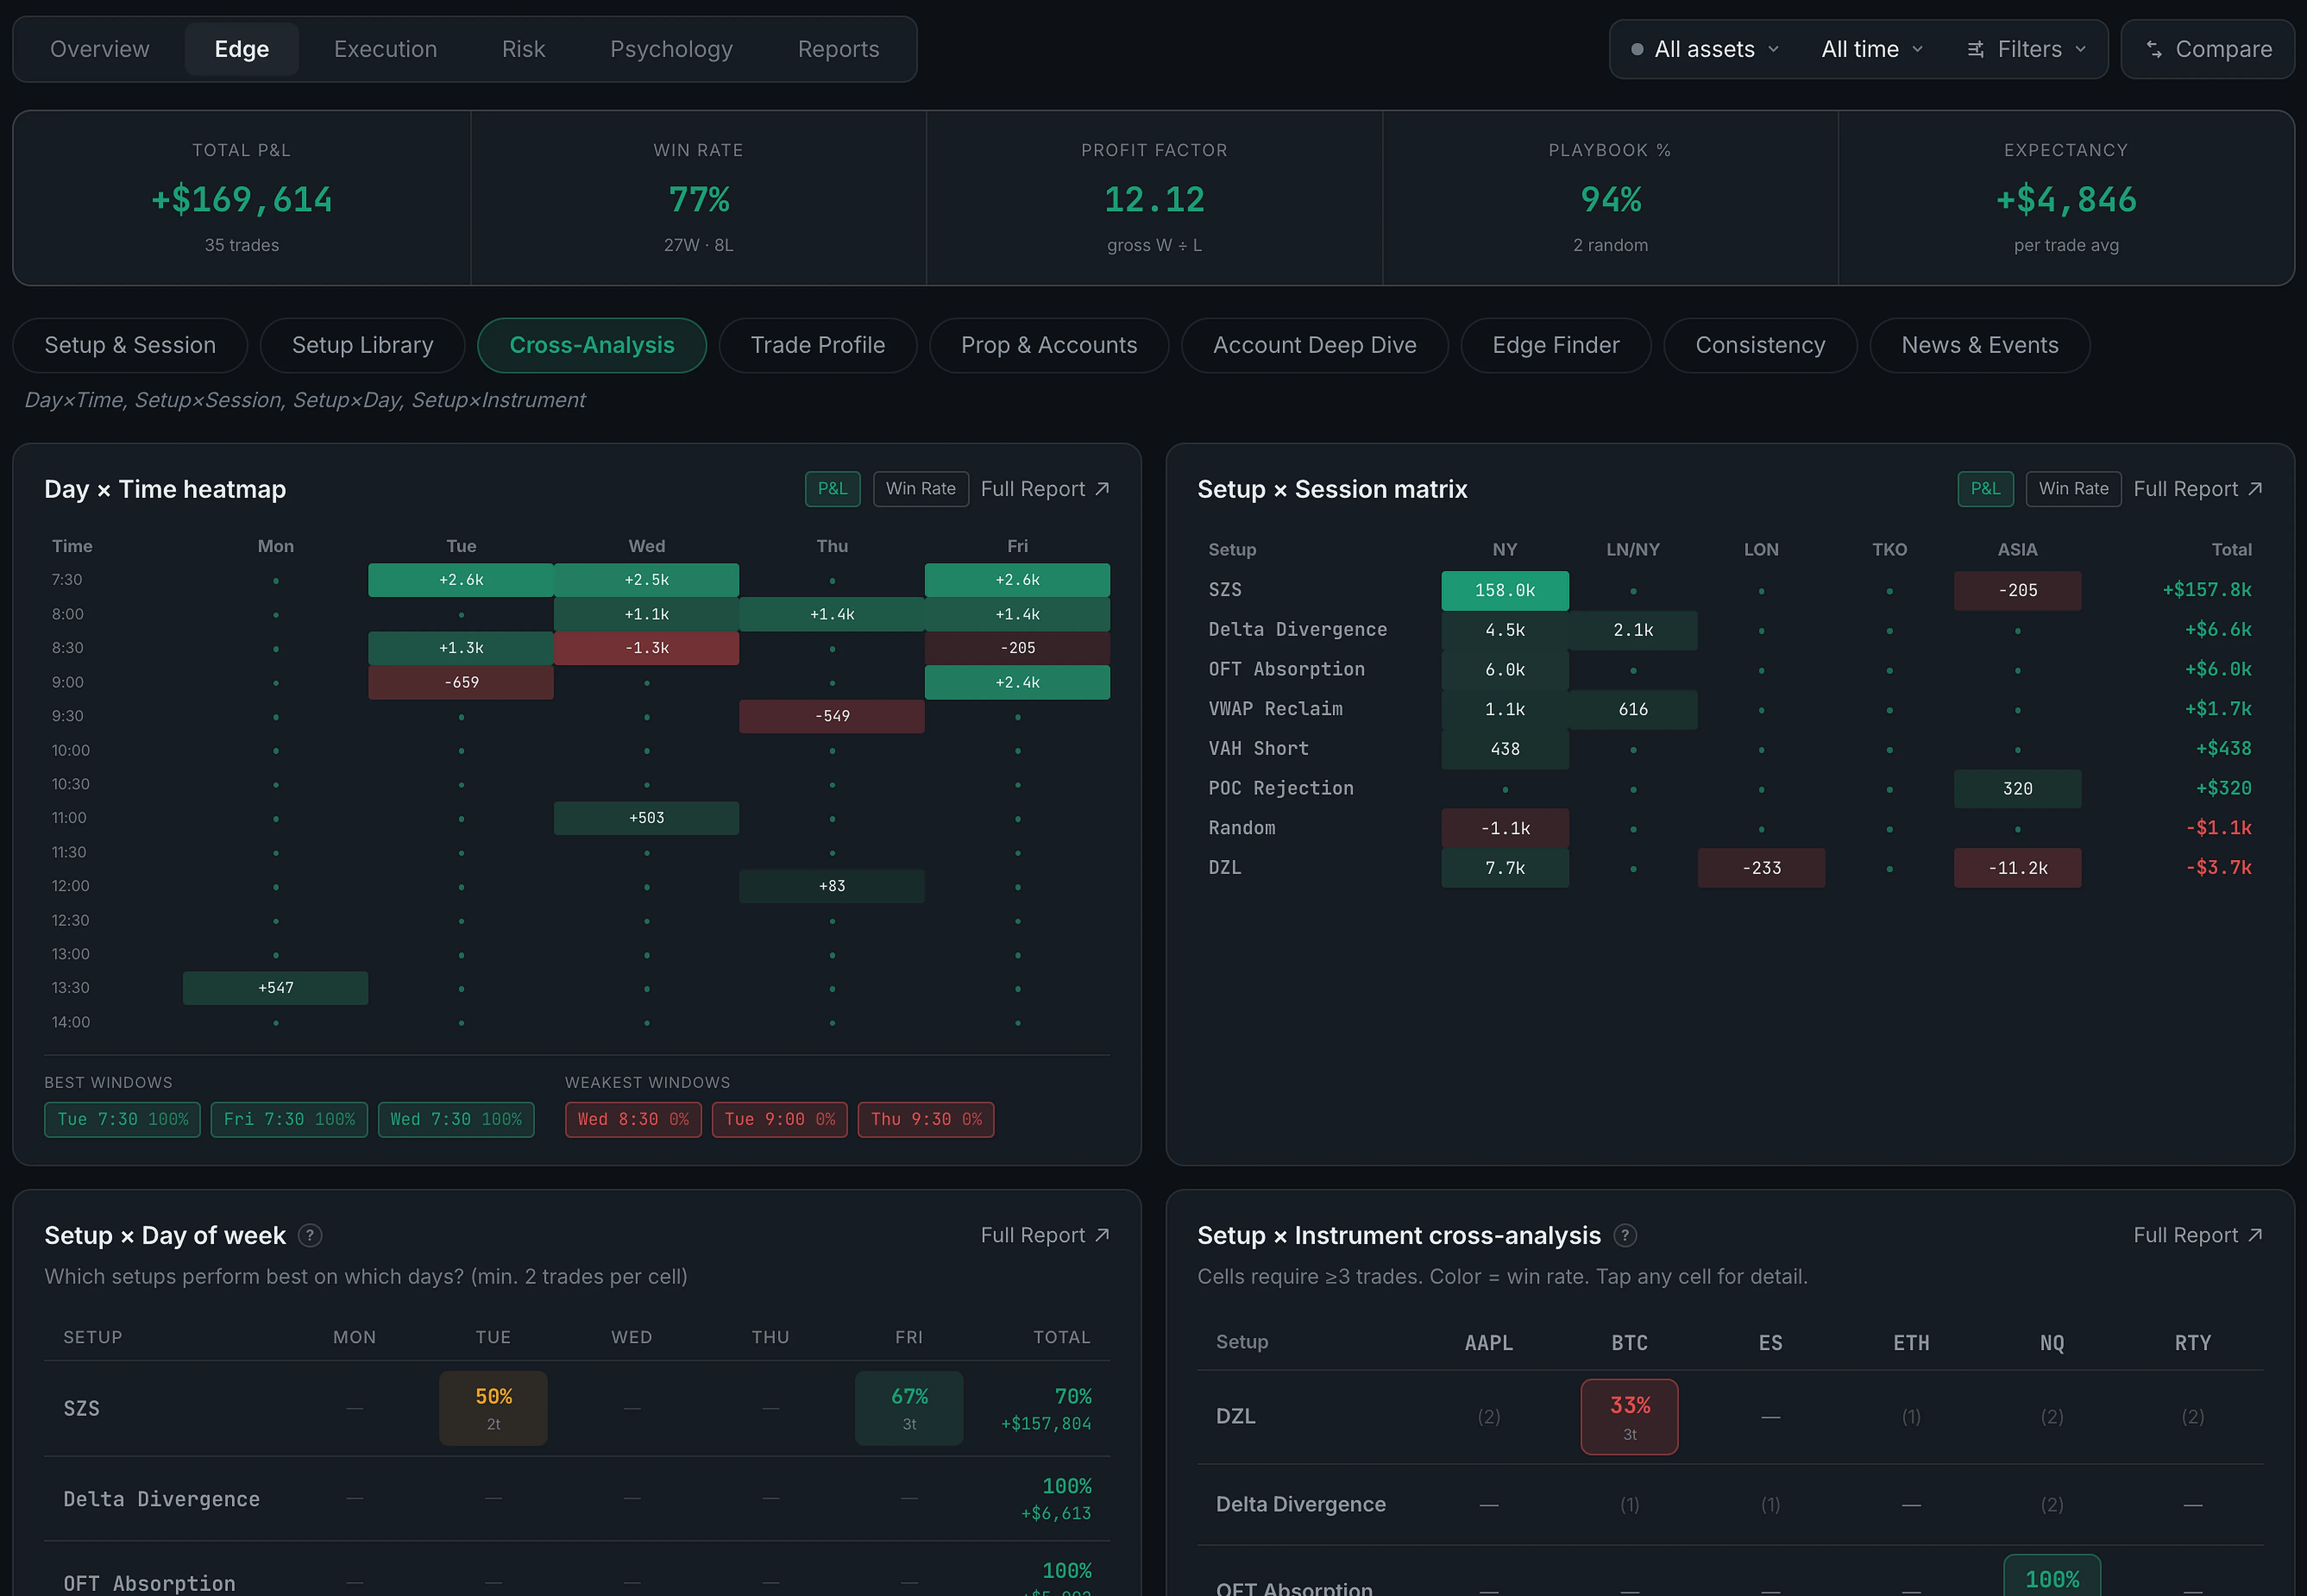The image size is (2307, 1596).
Task: Open News & Events section
Action: [x=1979, y=345]
